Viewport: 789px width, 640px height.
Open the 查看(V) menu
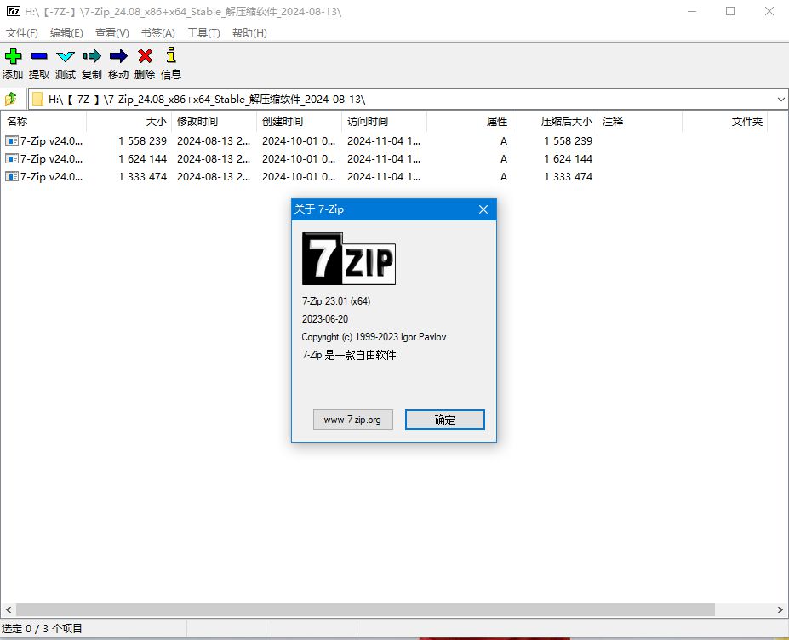pos(111,33)
